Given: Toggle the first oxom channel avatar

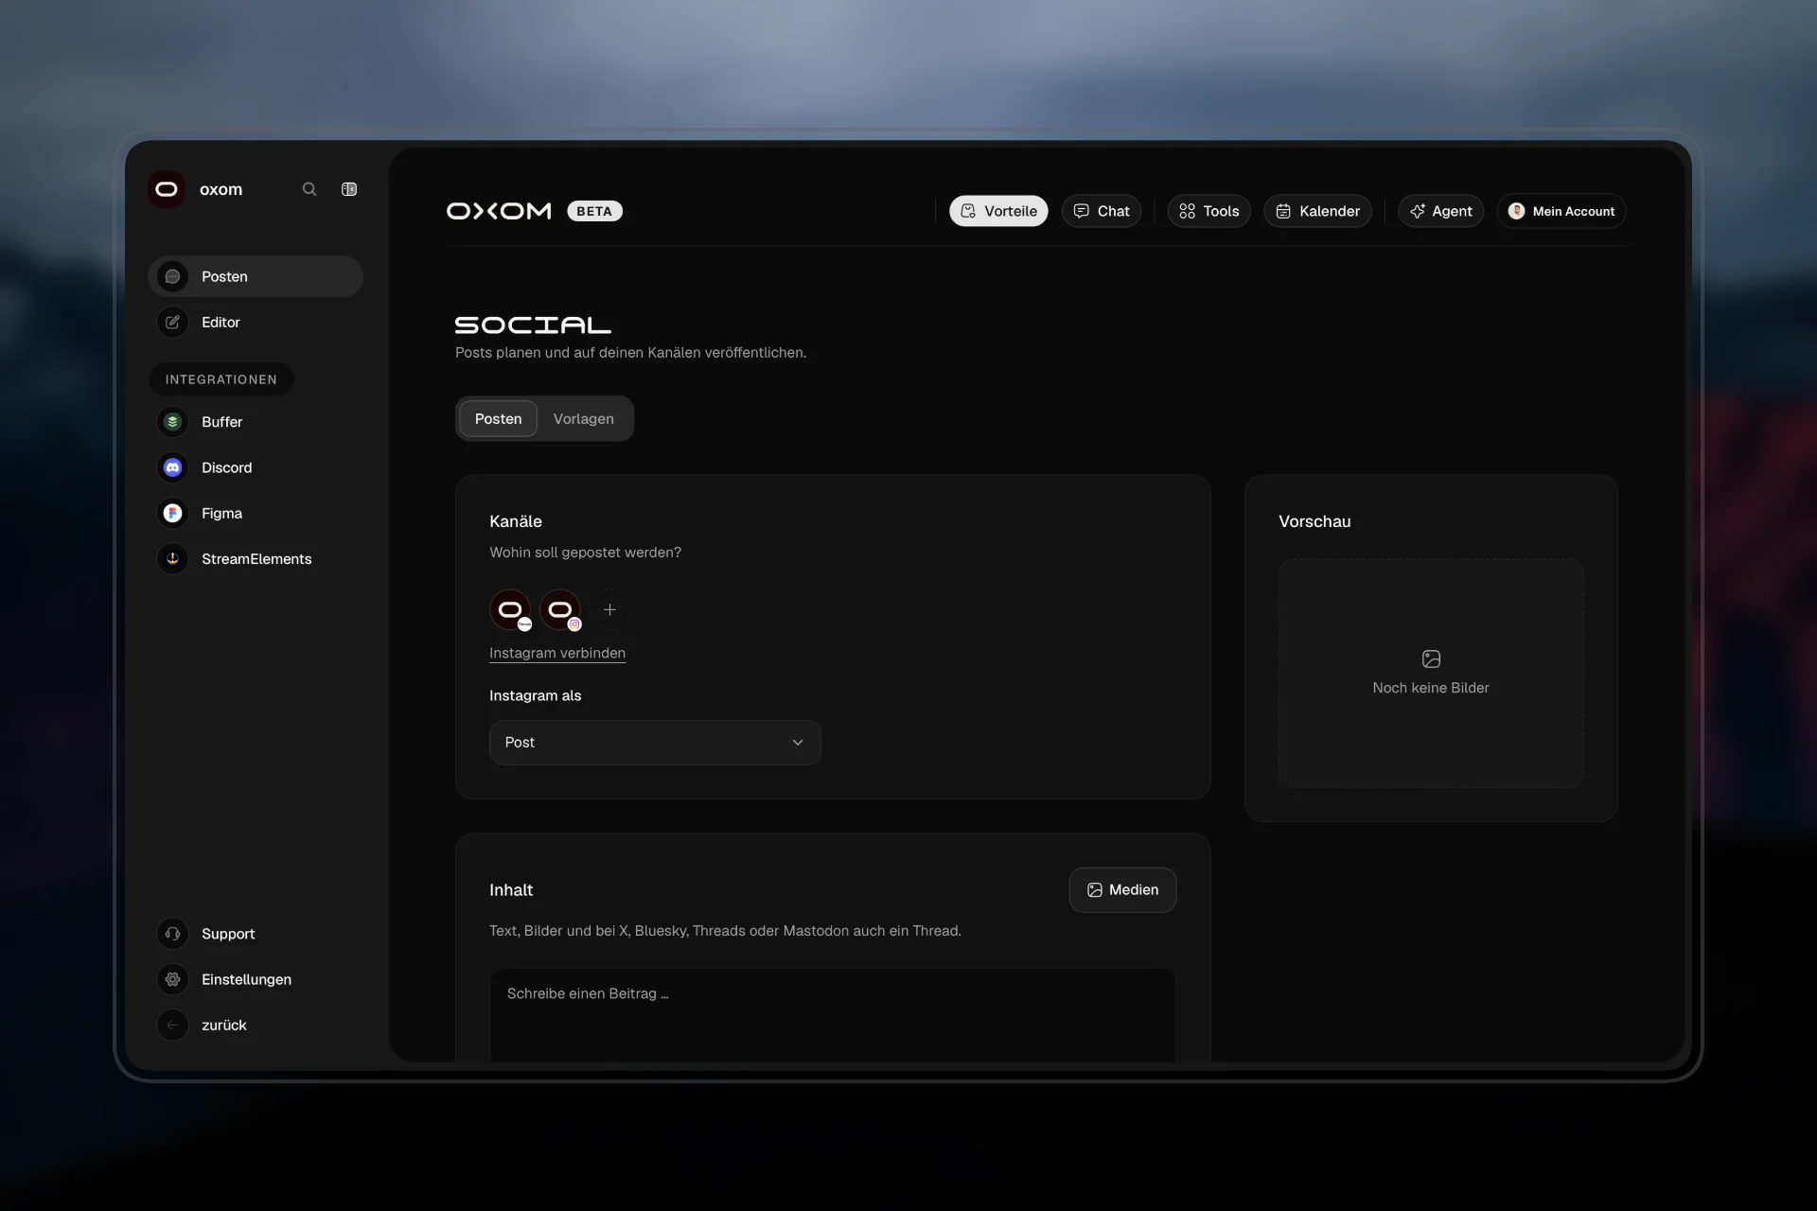Looking at the screenshot, I should (510, 610).
